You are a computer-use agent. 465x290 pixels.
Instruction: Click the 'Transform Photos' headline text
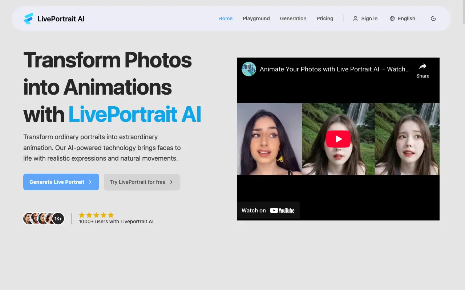click(x=108, y=60)
